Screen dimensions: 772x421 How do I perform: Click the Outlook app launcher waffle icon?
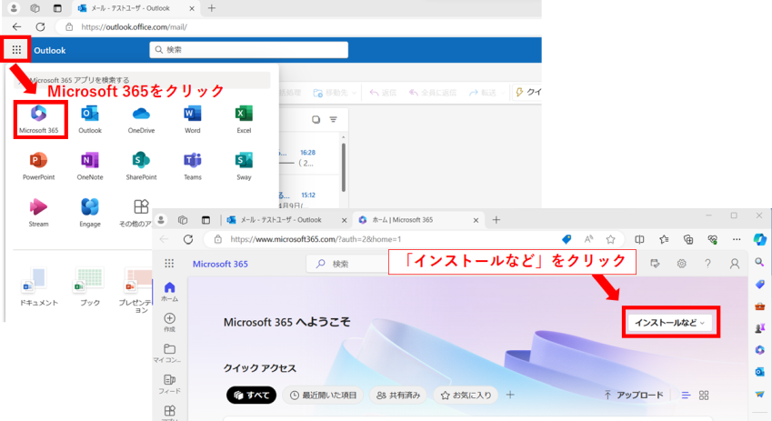coord(16,50)
